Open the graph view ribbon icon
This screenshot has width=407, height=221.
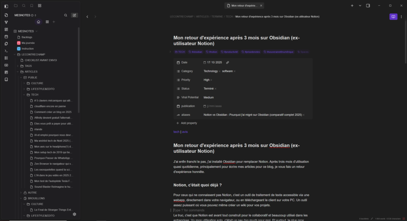coord(6,22)
